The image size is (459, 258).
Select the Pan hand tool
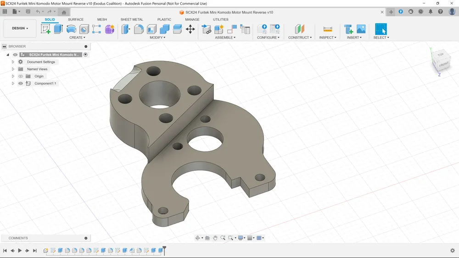(x=215, y=238)
